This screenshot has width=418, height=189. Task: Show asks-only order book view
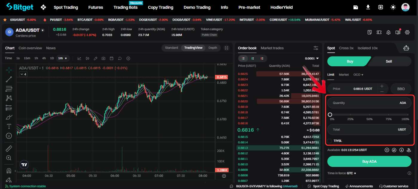(262, 59)
